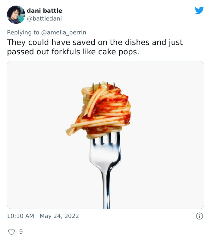Screen dimensions: 211x240
Task: Open dani battle's profile avatar
Action: pyautogui.click(x=16, y=14)
